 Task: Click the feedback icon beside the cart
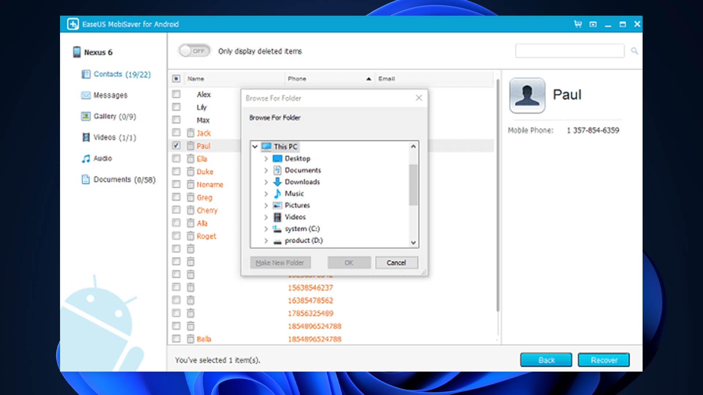click(x=593, y=24)
